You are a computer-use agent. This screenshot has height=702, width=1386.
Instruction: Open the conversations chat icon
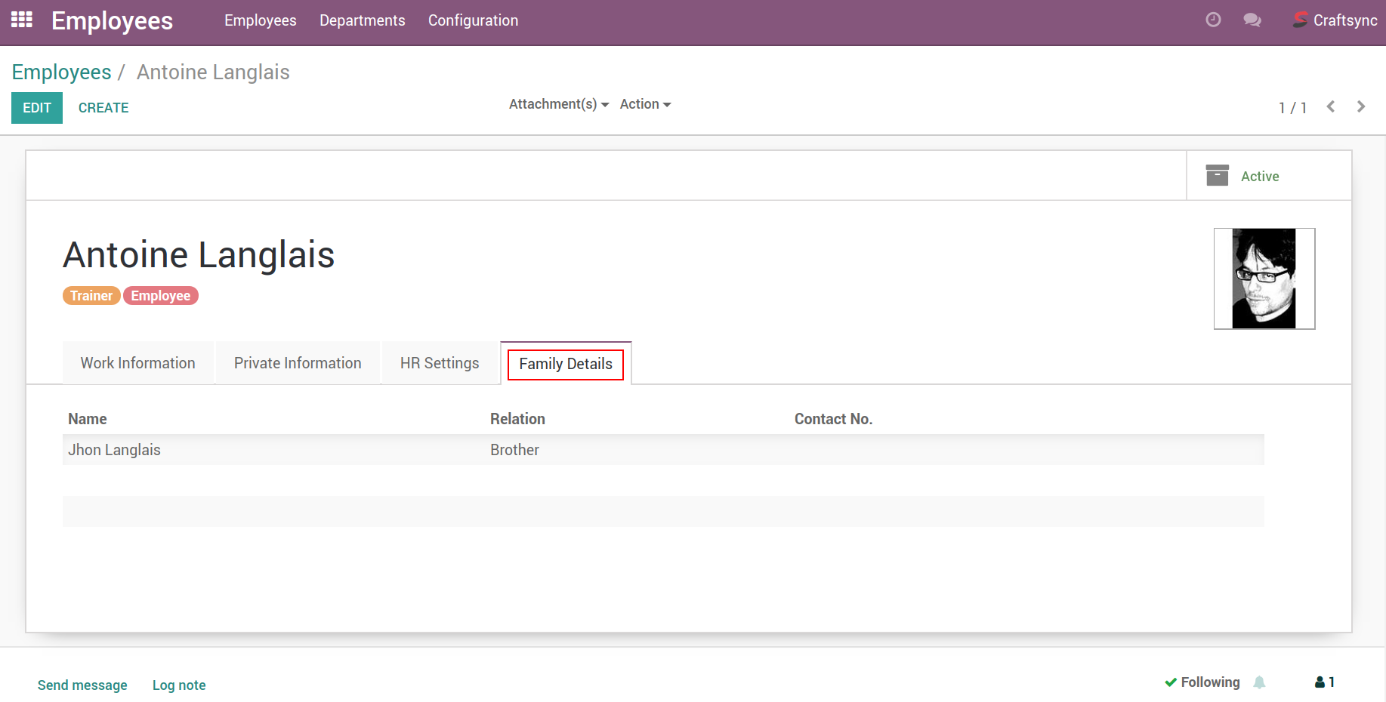[x=1252, y=20]
